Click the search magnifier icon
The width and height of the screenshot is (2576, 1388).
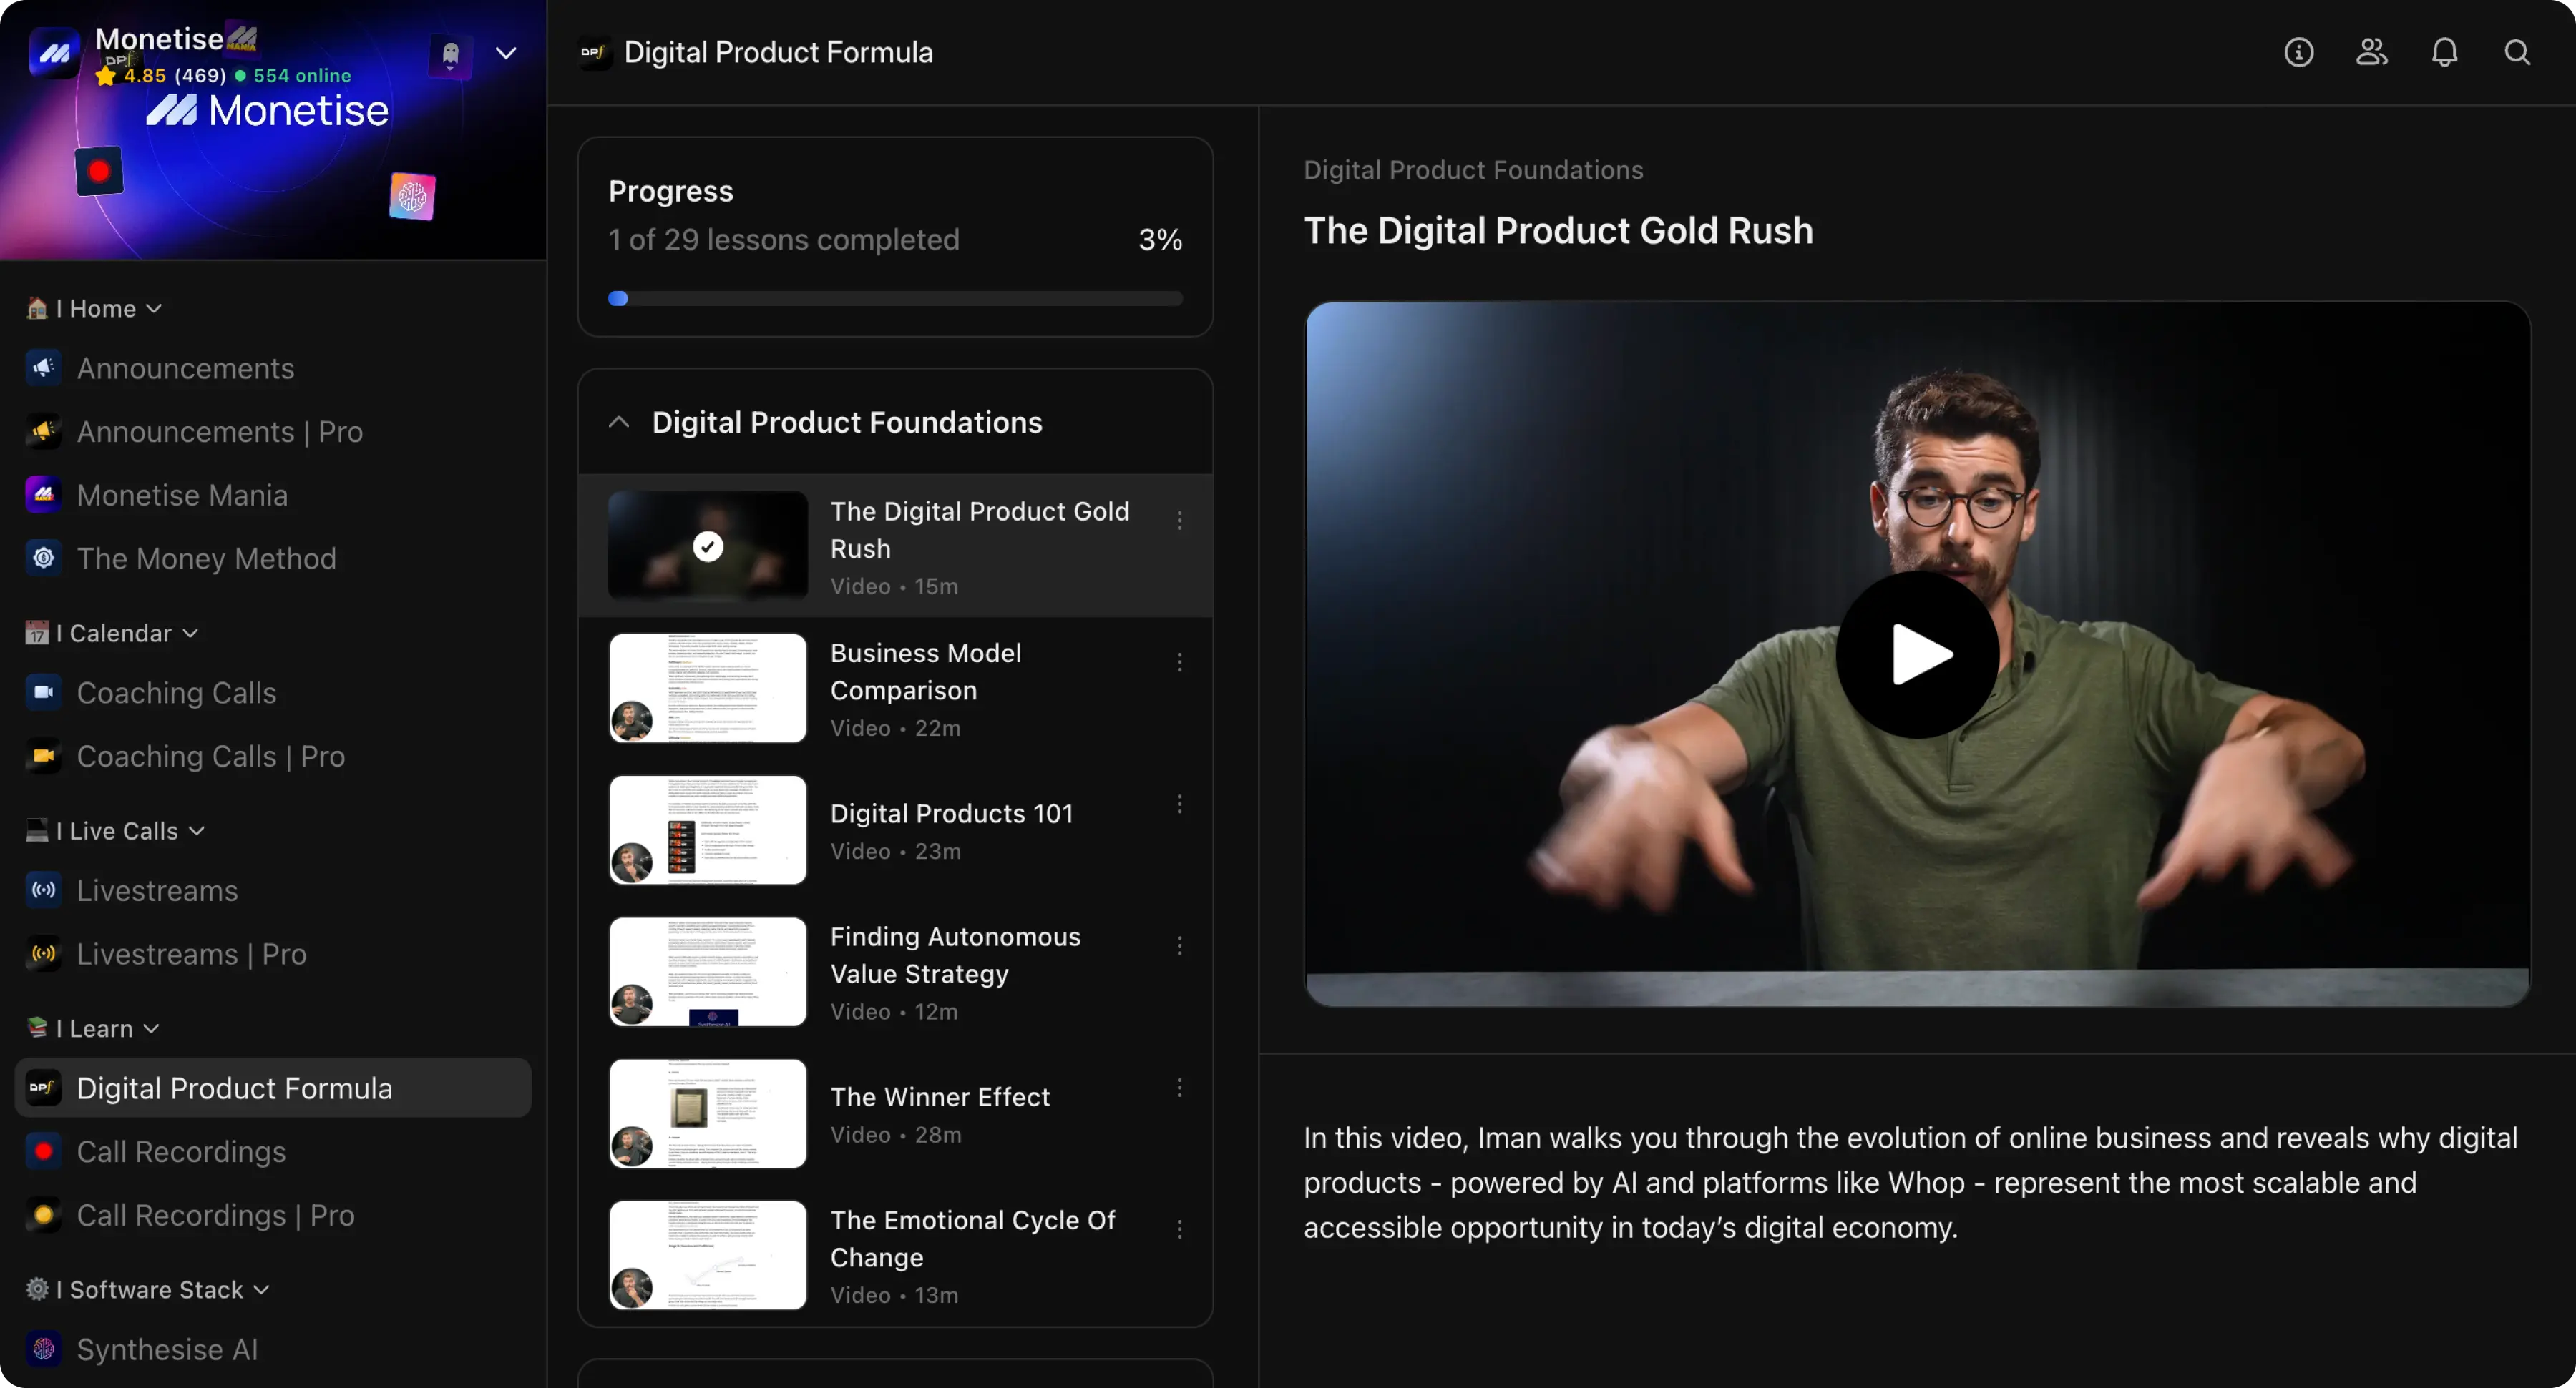pos(2517,52)
